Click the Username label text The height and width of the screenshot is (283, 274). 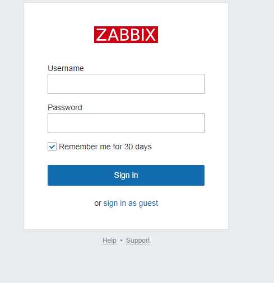coord(66,68)
